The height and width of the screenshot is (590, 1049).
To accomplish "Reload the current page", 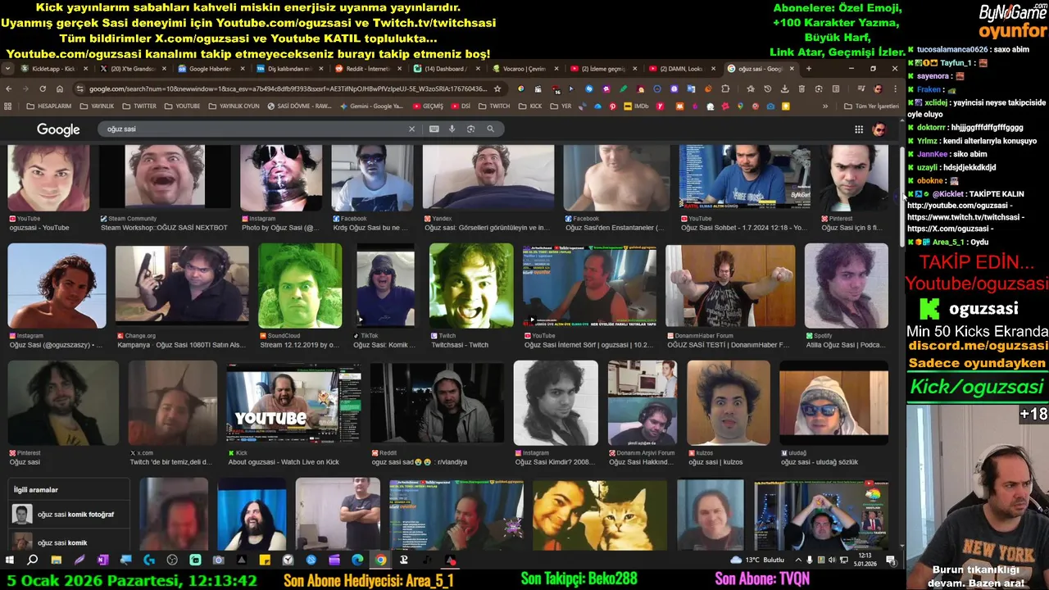I will click(x=43, y=88).
